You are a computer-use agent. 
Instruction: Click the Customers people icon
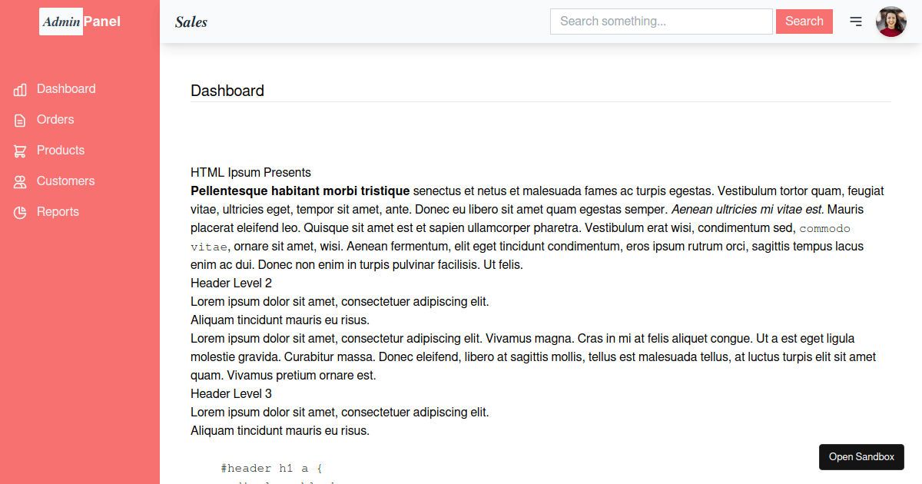coord(20,181)
